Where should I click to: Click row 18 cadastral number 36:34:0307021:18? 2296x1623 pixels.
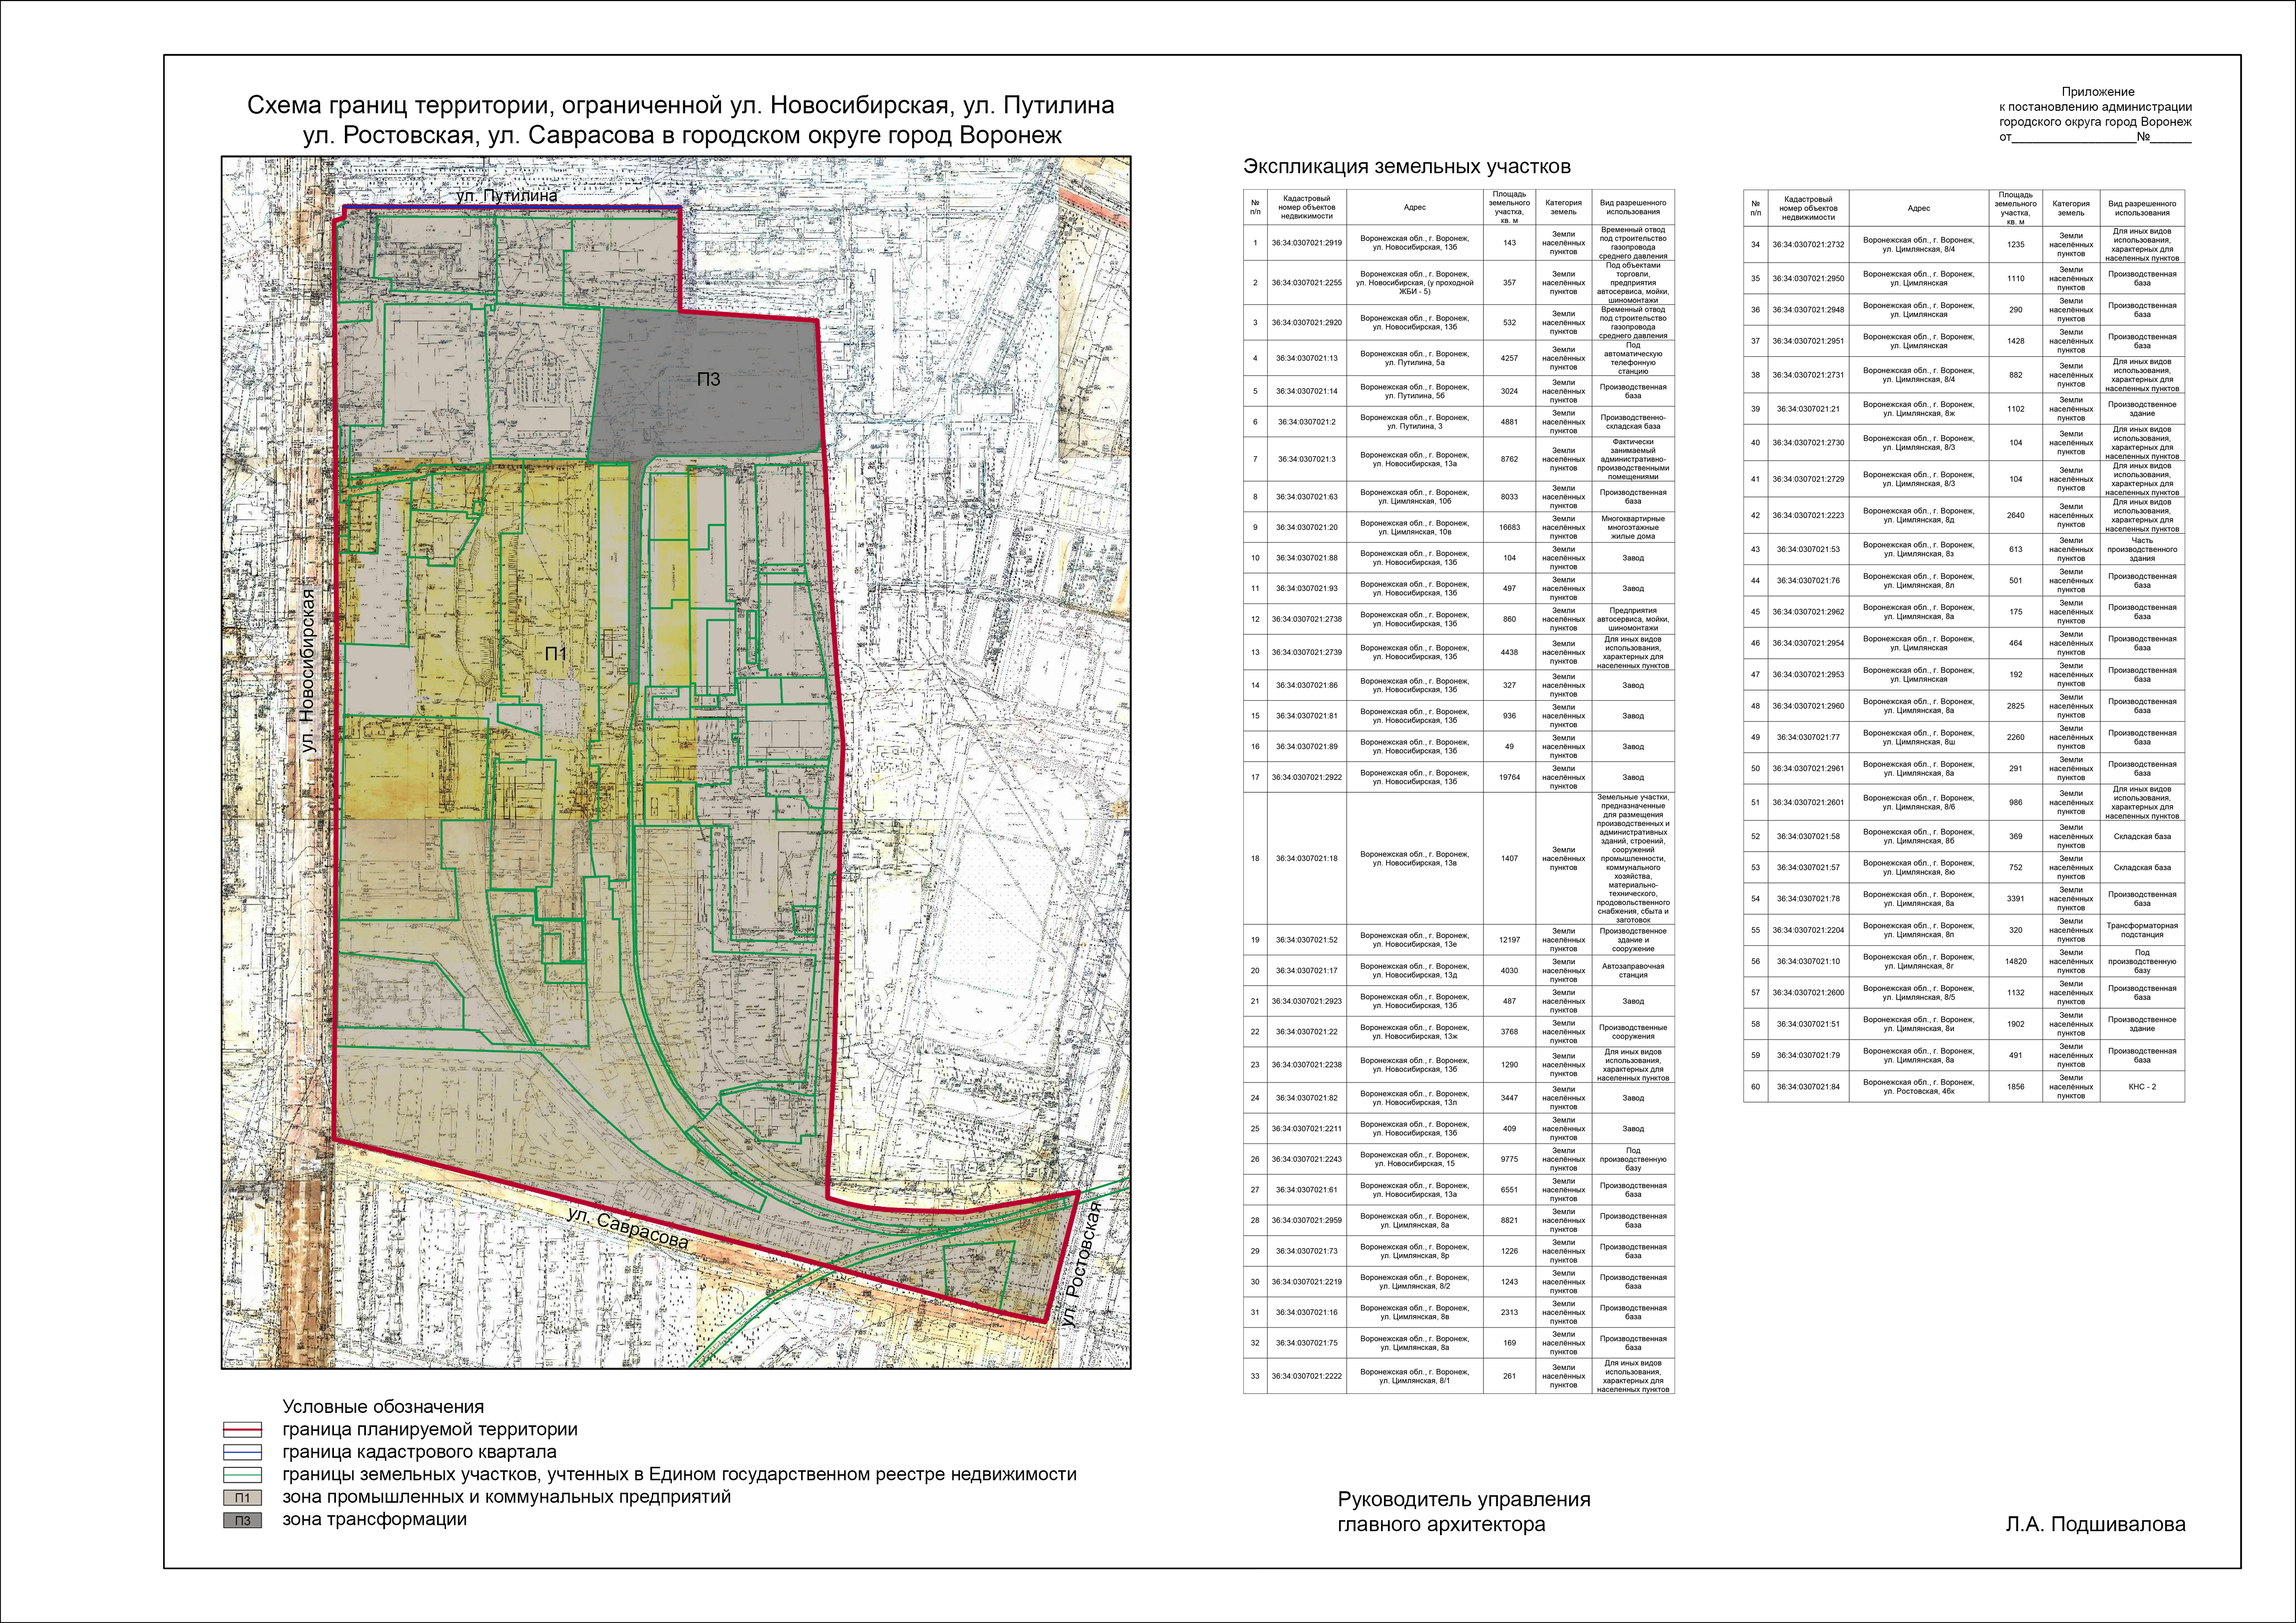tap(1306, 858)
